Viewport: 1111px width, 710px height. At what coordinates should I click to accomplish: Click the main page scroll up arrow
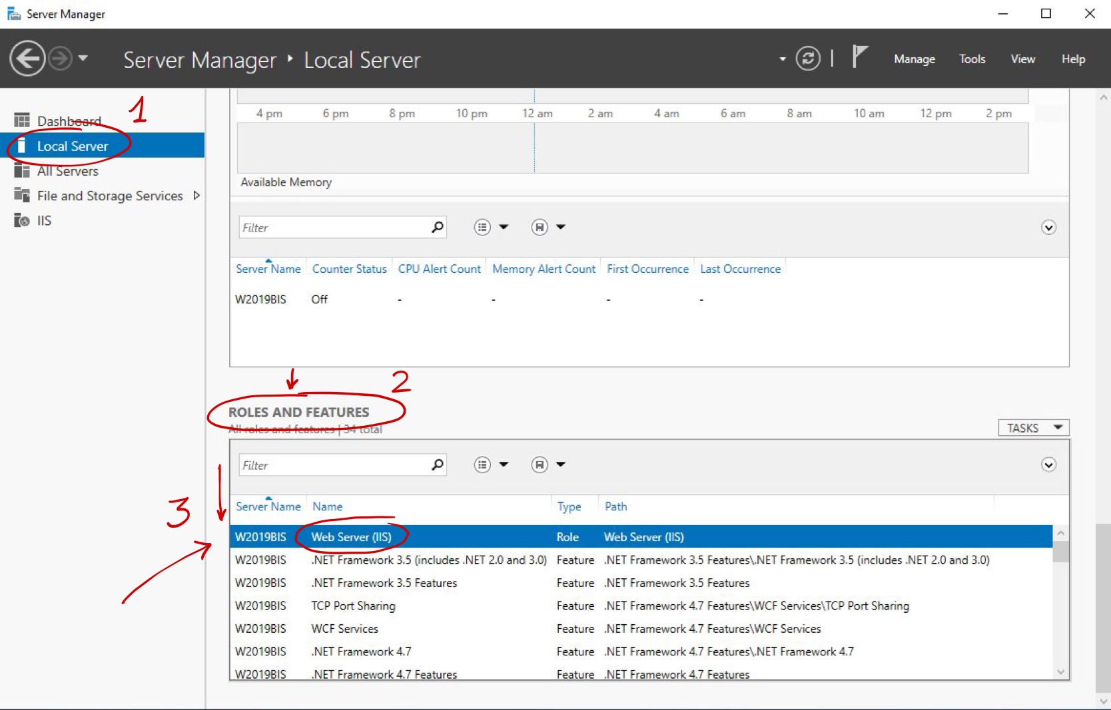coord(1103,97)
